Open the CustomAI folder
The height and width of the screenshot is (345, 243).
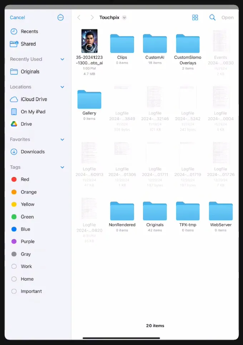155,44
